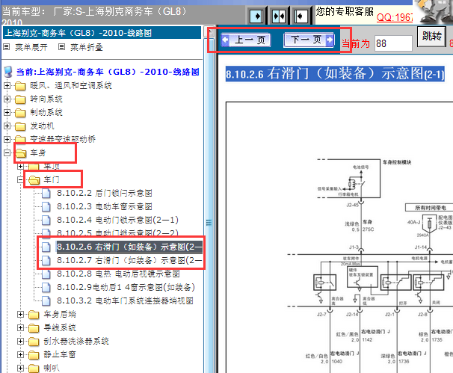Click folder icon of 导线系统

click(34, 328)
